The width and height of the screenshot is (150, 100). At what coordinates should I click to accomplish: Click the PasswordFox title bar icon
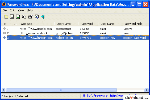click(x=4, y=4)
